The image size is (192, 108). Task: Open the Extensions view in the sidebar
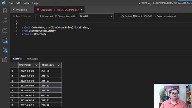click(x=5, y=60)
